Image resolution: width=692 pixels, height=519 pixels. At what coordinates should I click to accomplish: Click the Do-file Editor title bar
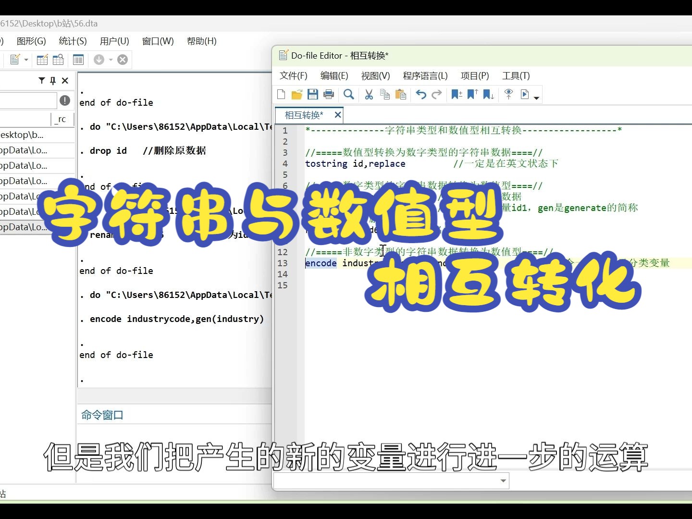pos(482,56)
